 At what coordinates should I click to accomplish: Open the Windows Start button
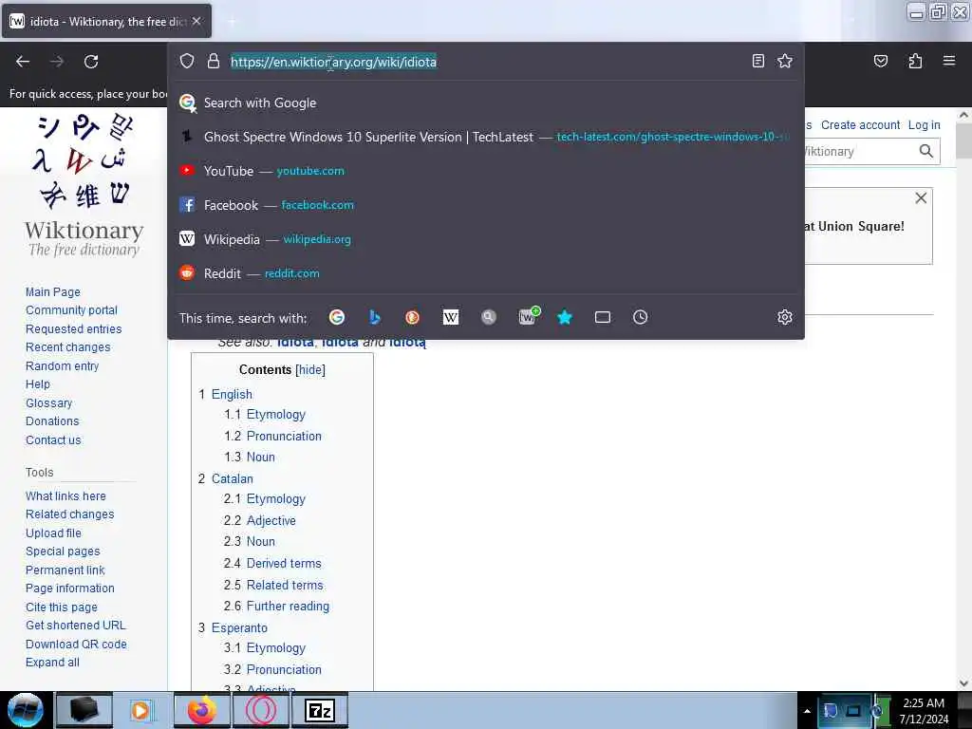tap(25, 710)
